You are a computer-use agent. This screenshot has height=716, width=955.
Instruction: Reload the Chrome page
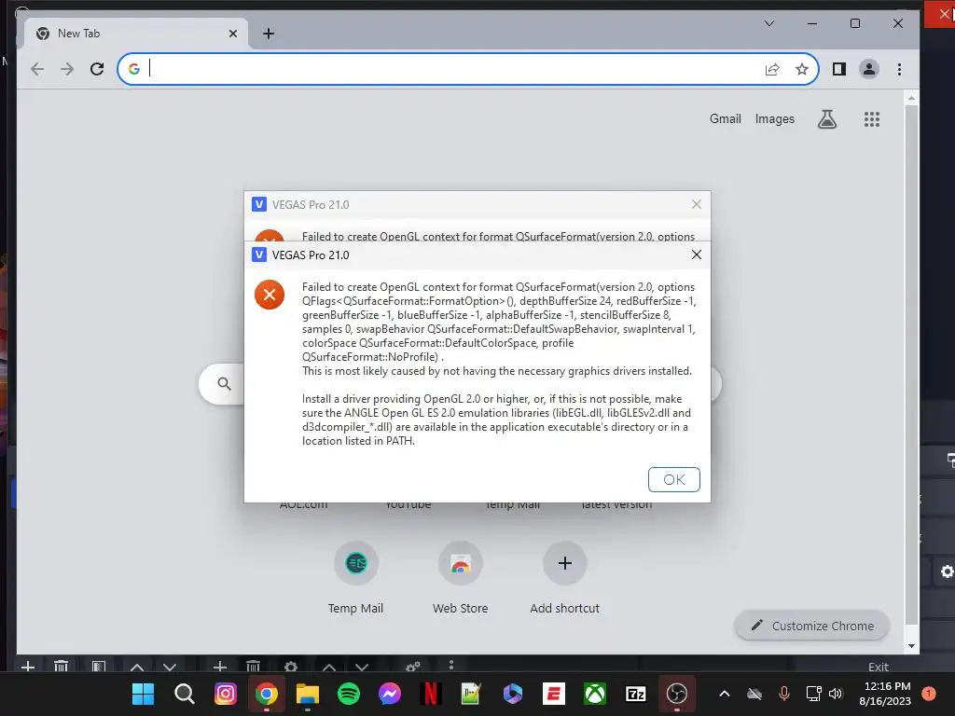coord(97,69)
